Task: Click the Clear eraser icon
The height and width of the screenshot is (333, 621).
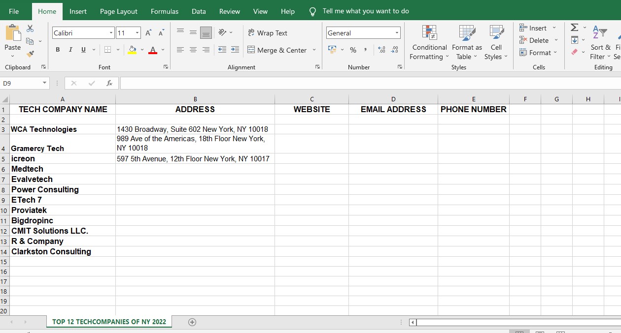Action: coord(575,52)
